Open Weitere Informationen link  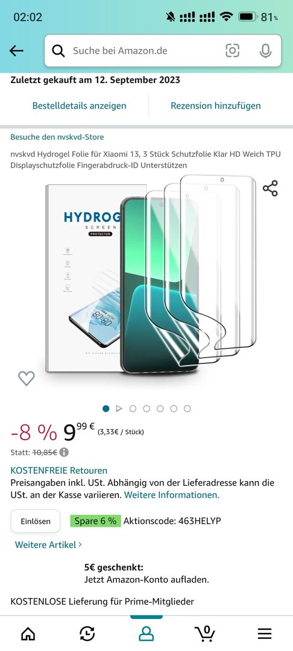[172, 495]
